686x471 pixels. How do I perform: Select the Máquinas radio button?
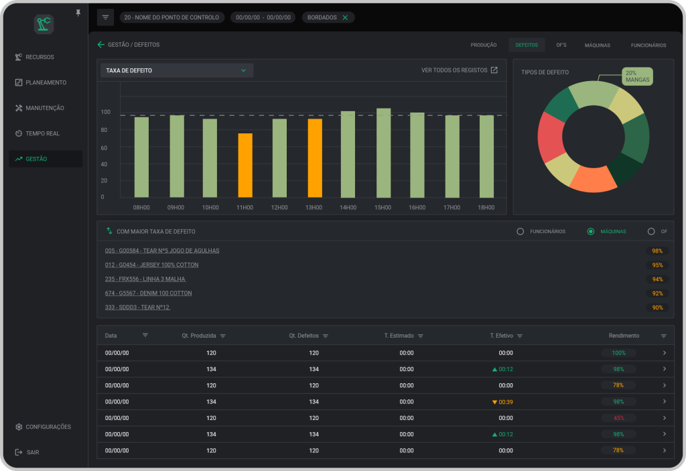[590, 232]
